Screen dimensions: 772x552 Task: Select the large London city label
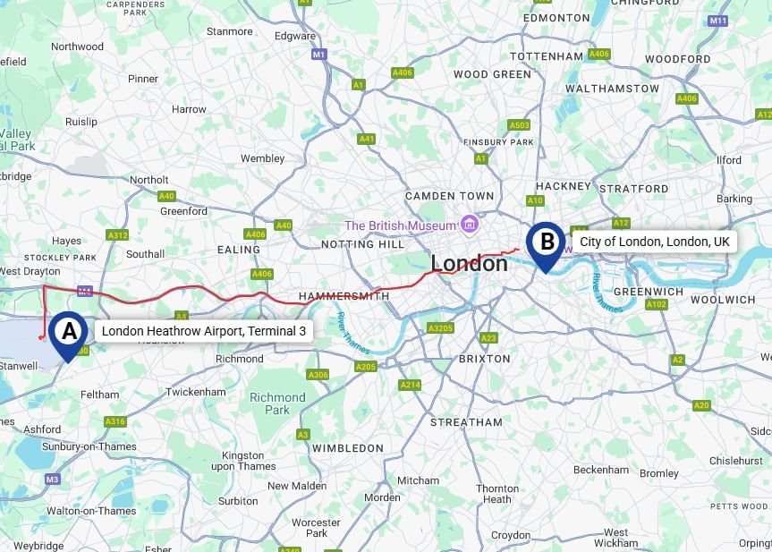click(470, 264)
